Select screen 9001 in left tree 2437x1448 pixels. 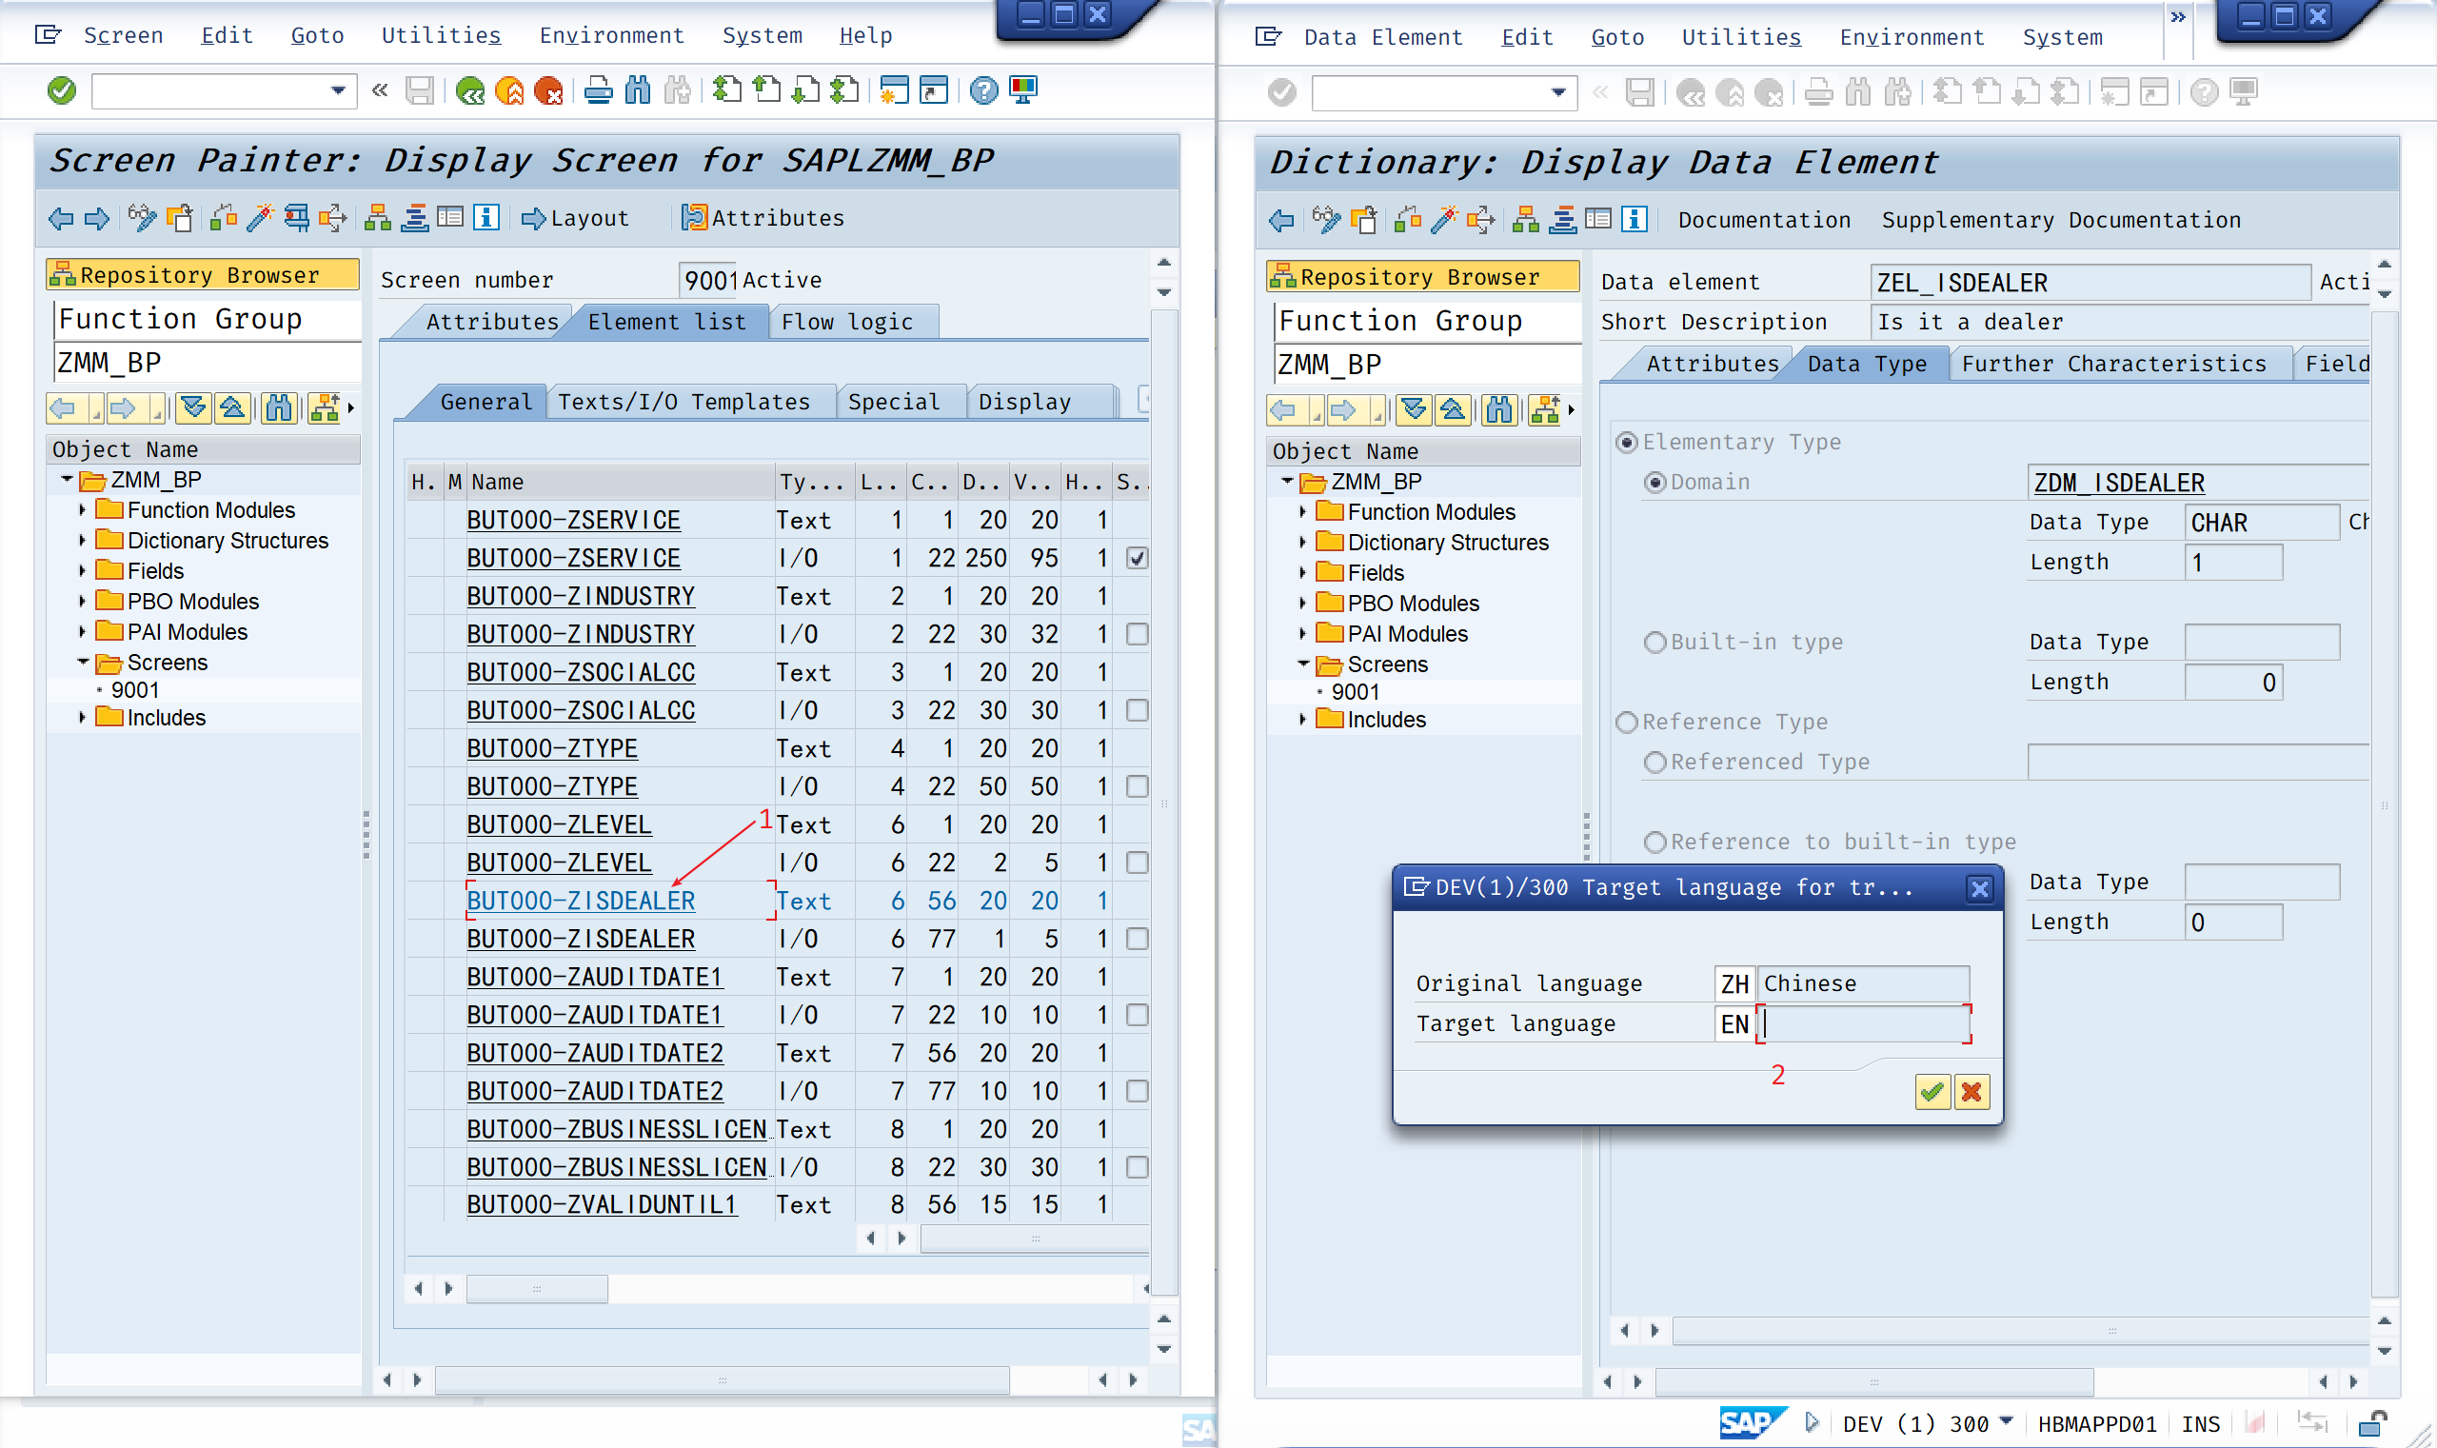(134, 691)
